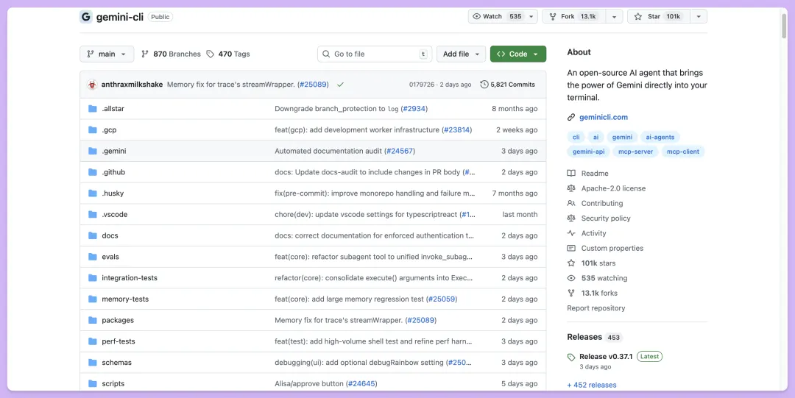The image size is (795, 398).
Task: Click the geminicli.com link icon
Action: tap(571, 117)
